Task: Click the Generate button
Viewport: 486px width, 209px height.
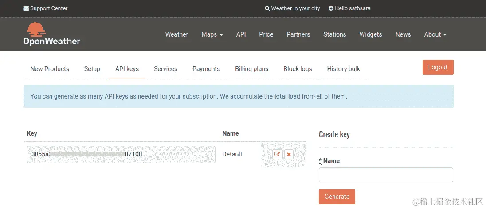Action: 337,197
